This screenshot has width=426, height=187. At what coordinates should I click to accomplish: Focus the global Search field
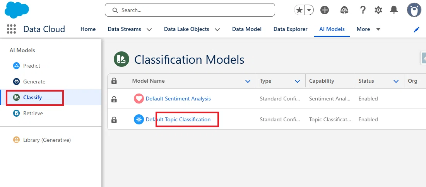click(x=190, y=10)
